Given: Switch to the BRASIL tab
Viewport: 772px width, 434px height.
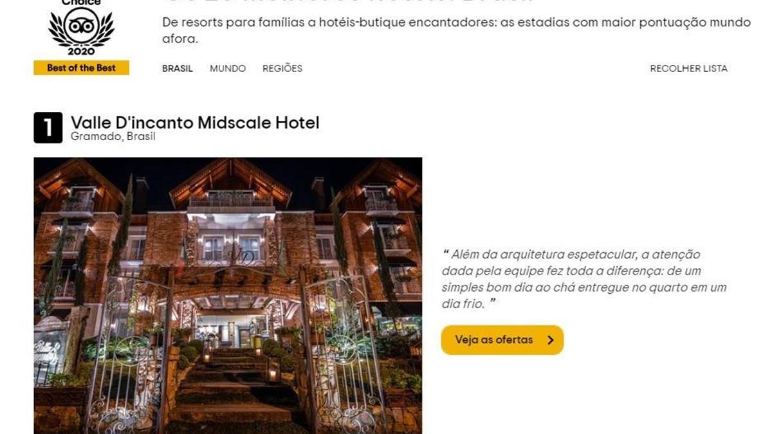Looking at the screenshot, I should tap(178, 68).
